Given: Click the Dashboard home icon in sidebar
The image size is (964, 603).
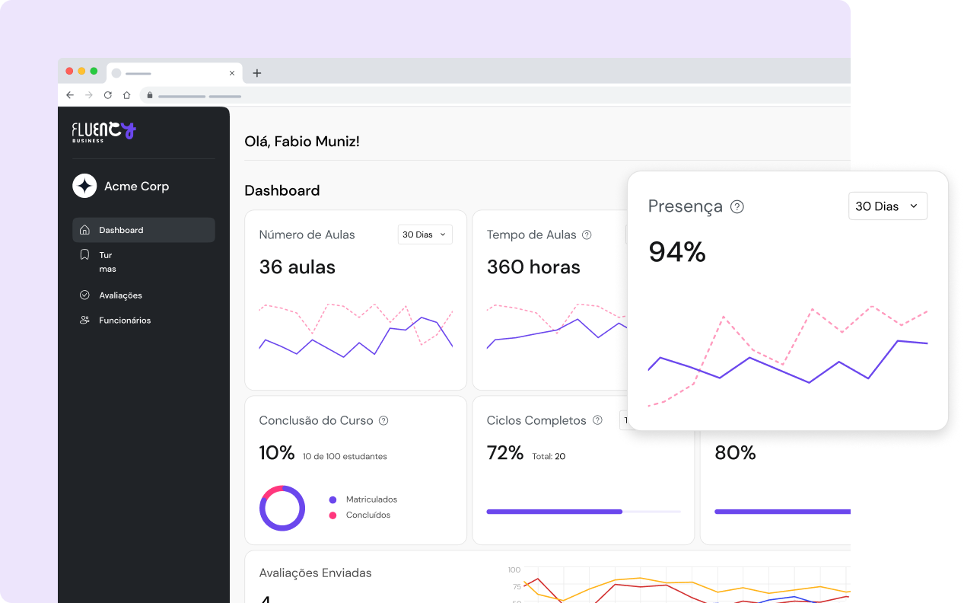Looking at the screenshot, I should point(85,230).
